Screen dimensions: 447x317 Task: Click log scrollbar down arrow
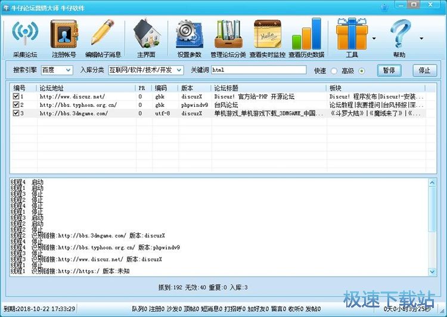[x=432, y=272]
